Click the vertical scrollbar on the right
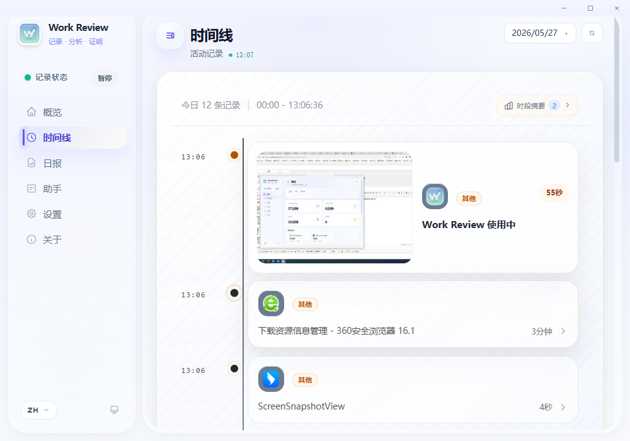 (617, 88)
